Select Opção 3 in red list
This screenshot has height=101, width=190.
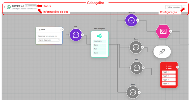[169, 80]
